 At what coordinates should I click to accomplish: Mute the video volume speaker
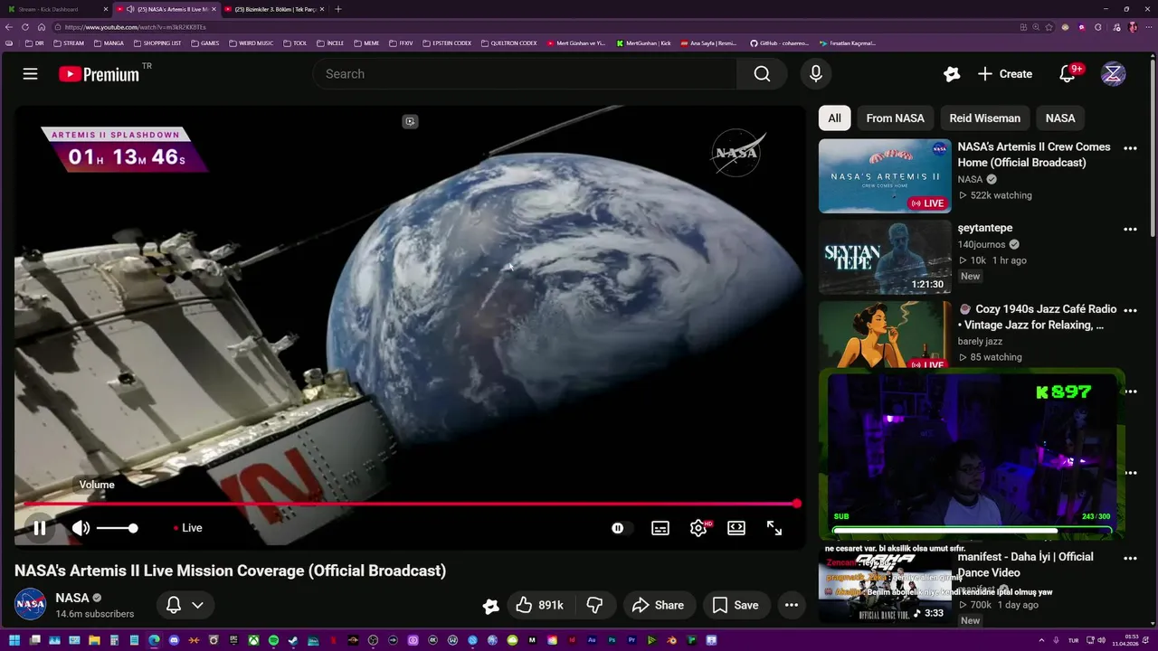click(81, 528)
